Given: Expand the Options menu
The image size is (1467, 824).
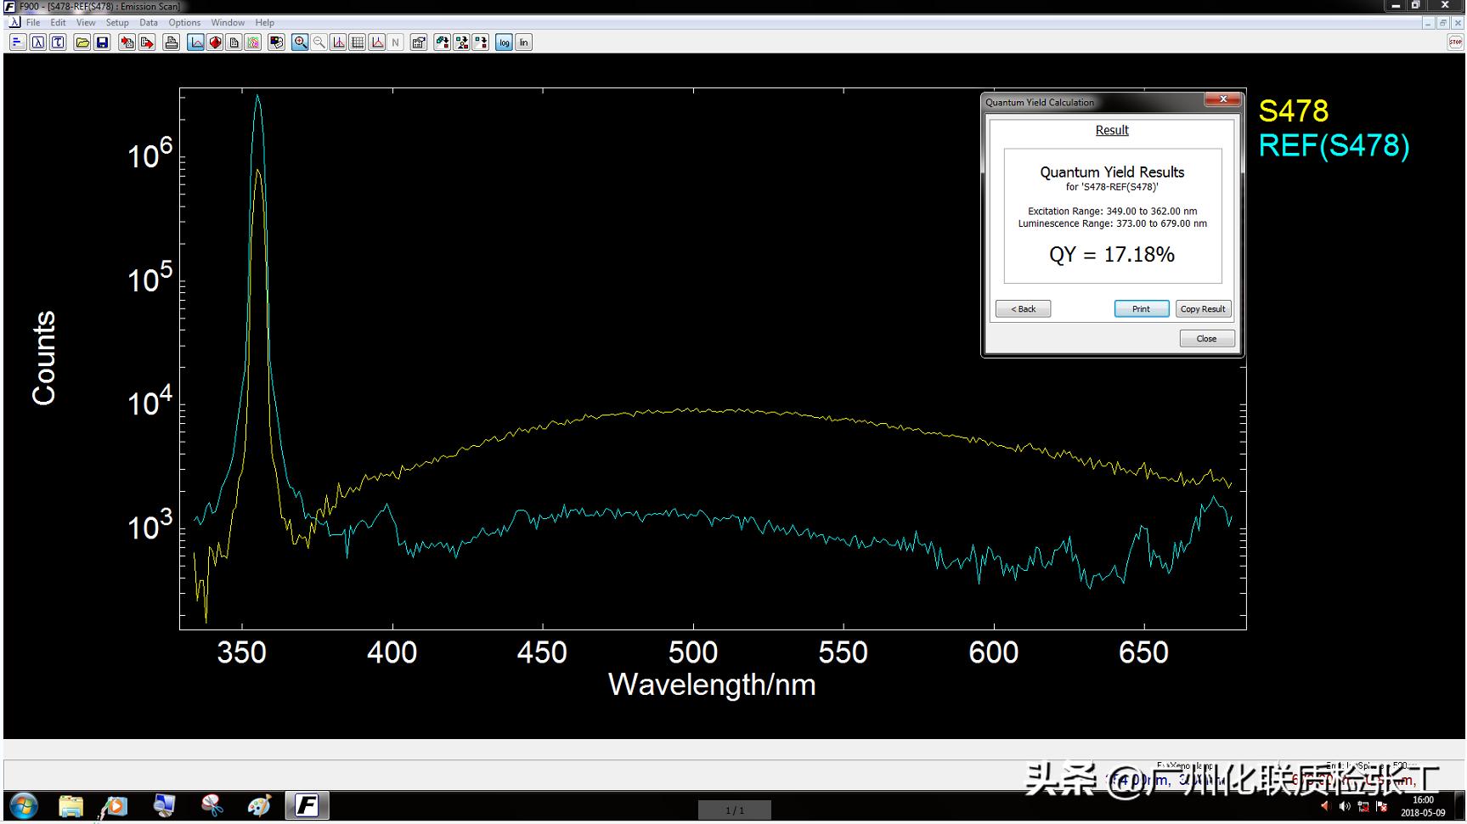Looking at the screenshot, I should [x=184, y=23].
